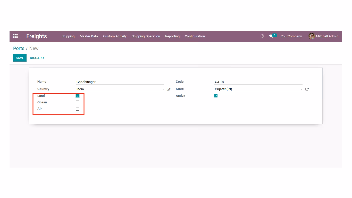The image size is (352, 198).
Task: Open the apps grid menu icon
Action: point(15,36)
